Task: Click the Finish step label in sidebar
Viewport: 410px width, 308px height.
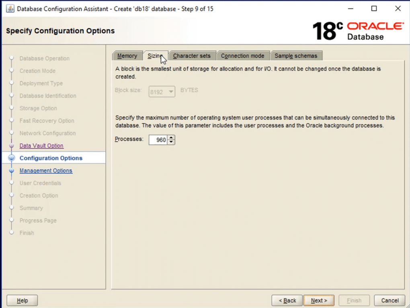Action: coord(27,233)
